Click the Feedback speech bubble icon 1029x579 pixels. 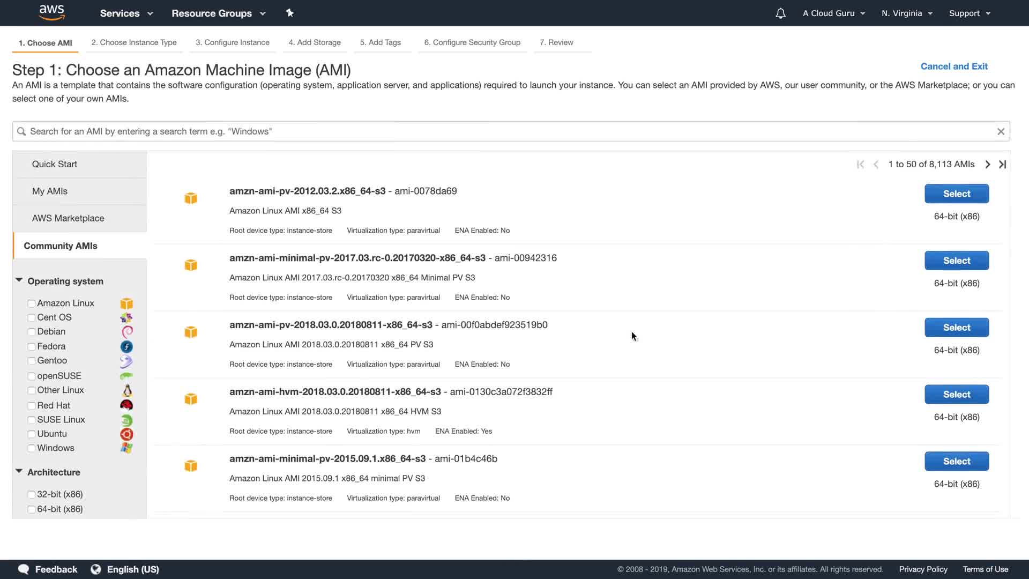coord(24,569)
